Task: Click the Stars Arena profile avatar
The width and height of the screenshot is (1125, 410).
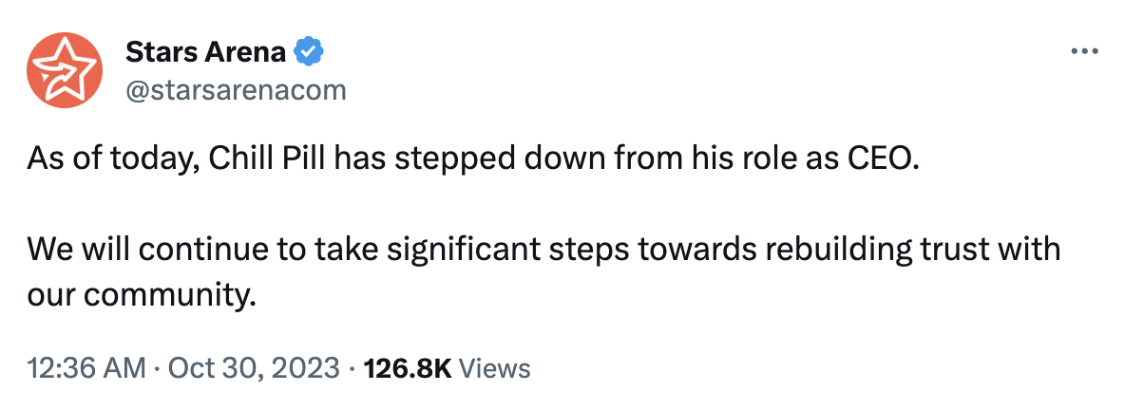Action: pyautogui.click(x=63, y=69)
